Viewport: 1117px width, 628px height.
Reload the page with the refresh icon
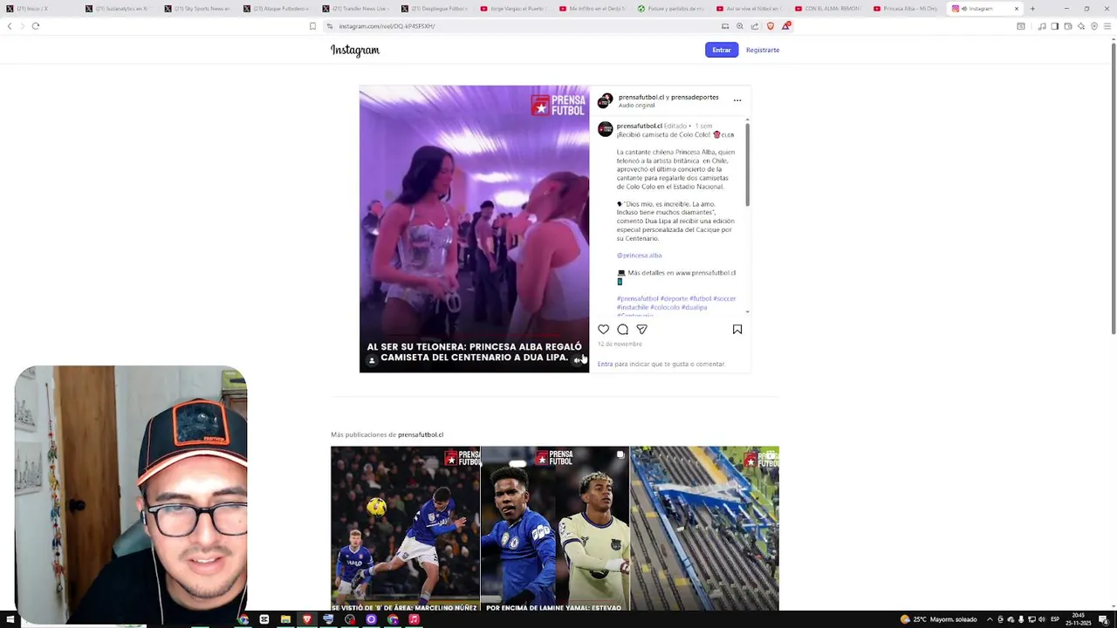pyautogui.click(x=36, y=26)
